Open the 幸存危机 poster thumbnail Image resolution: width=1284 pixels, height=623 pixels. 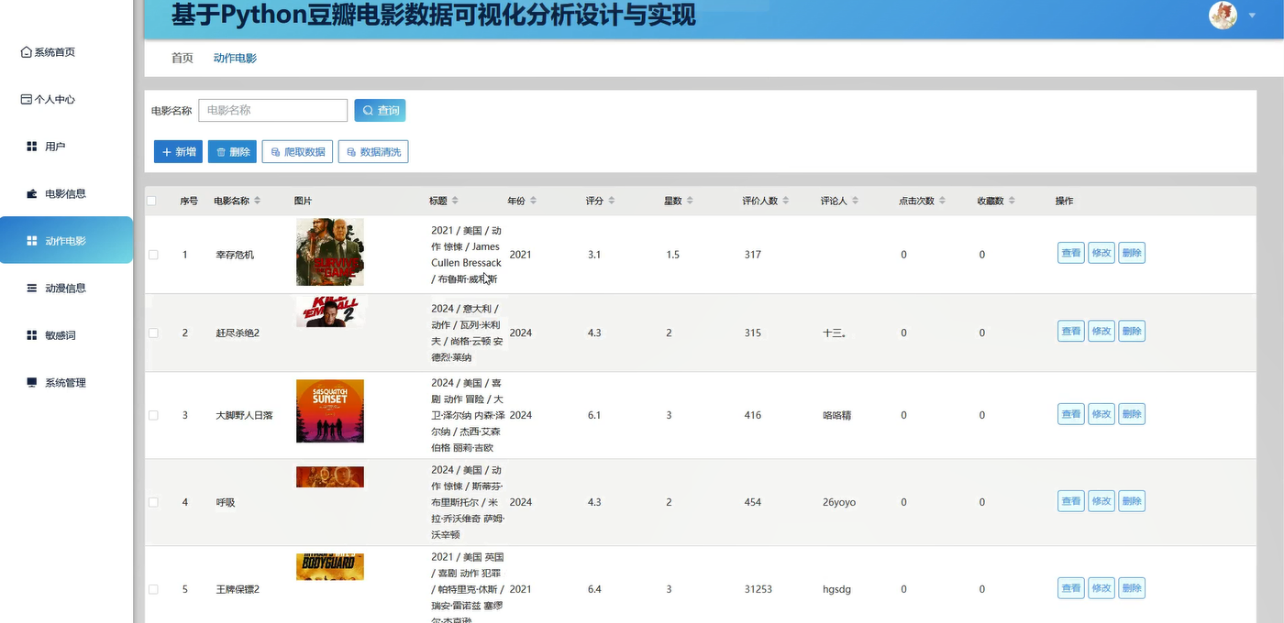pyautogui.click(x=330, y=252)
